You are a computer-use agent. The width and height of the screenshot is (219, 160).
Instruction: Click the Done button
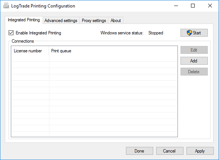(x=139, y=151)
